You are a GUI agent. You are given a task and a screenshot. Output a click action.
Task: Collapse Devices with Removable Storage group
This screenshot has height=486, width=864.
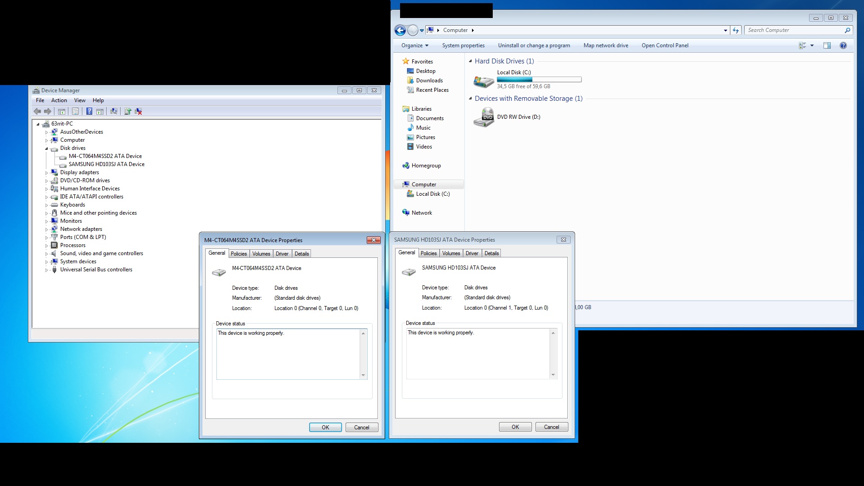(x=471, y=99)
